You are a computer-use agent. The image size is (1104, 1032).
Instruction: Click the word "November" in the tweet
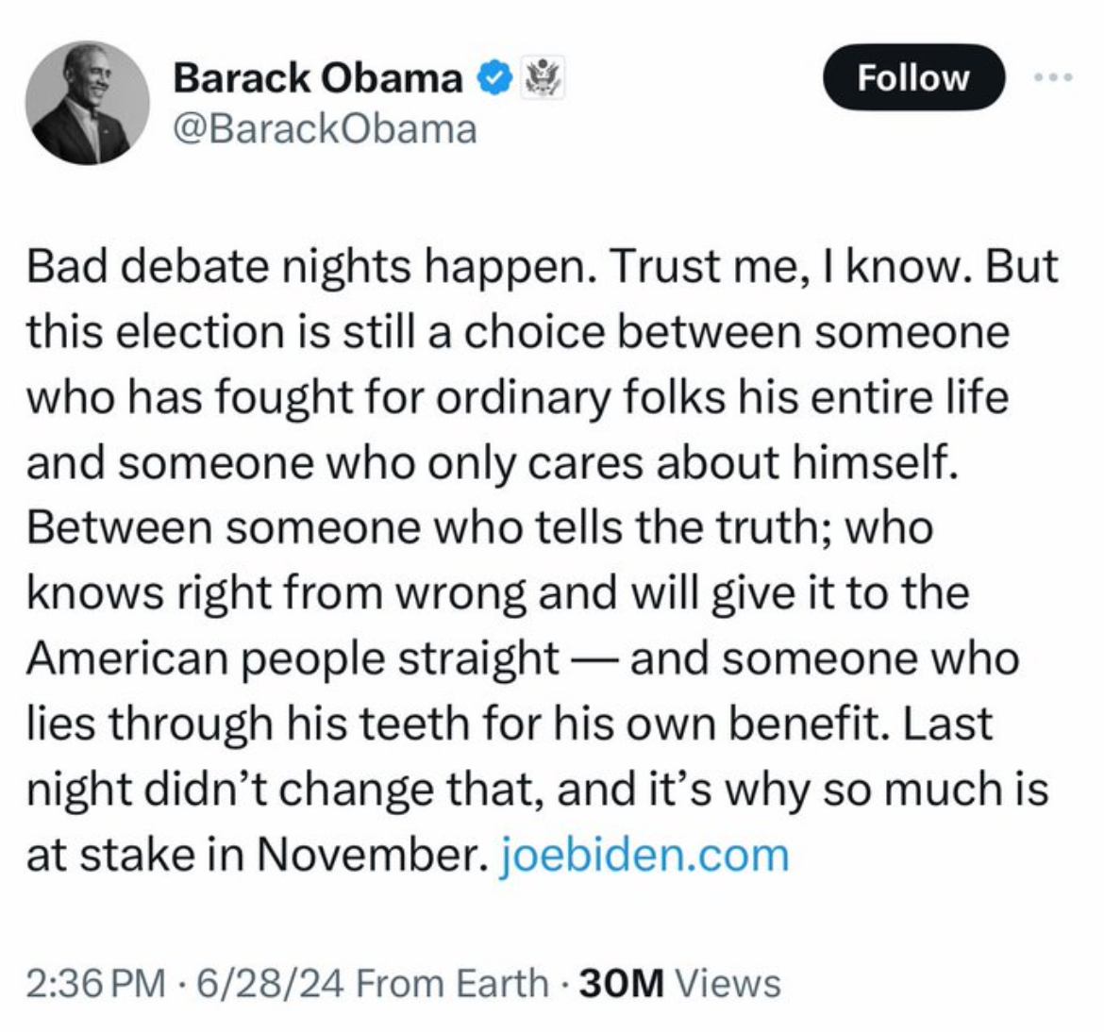[368, 855]
